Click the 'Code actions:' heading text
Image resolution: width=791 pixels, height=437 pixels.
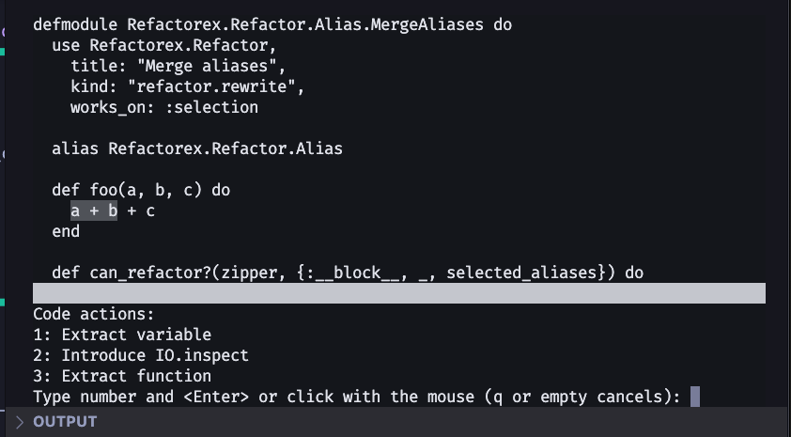pos(94,314)
